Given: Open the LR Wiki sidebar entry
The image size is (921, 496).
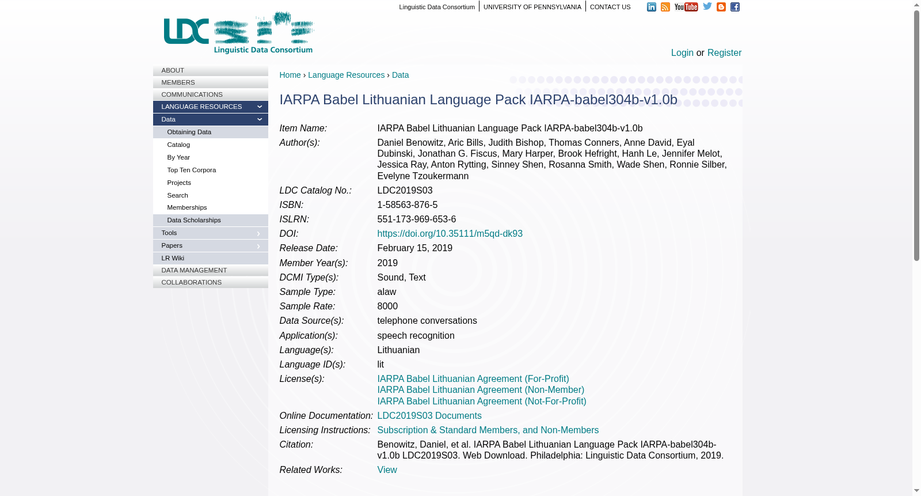Looking at the screenshot, I should (211, 258).
